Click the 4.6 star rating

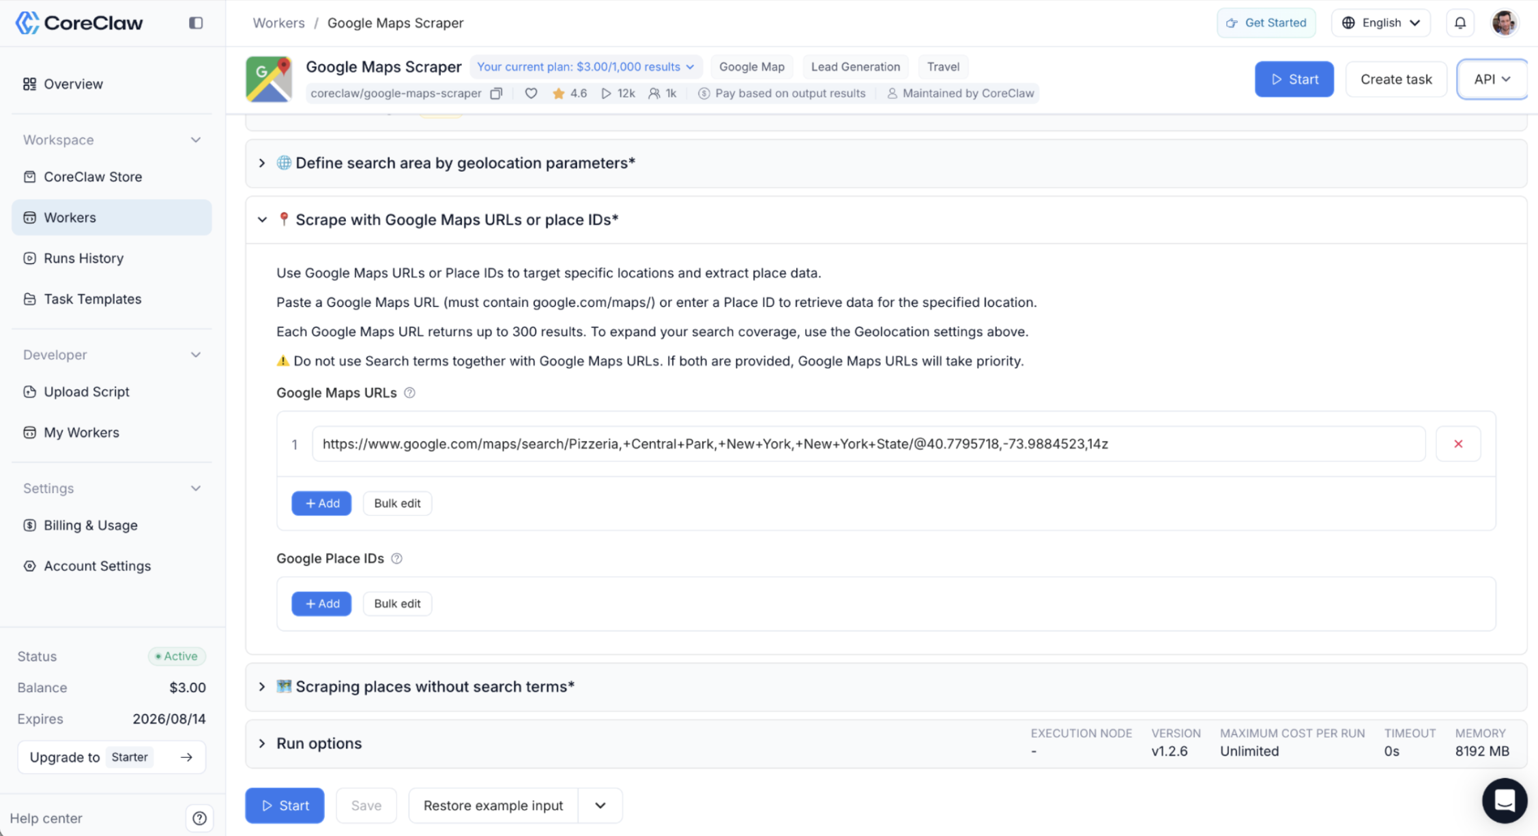(570, 93)
